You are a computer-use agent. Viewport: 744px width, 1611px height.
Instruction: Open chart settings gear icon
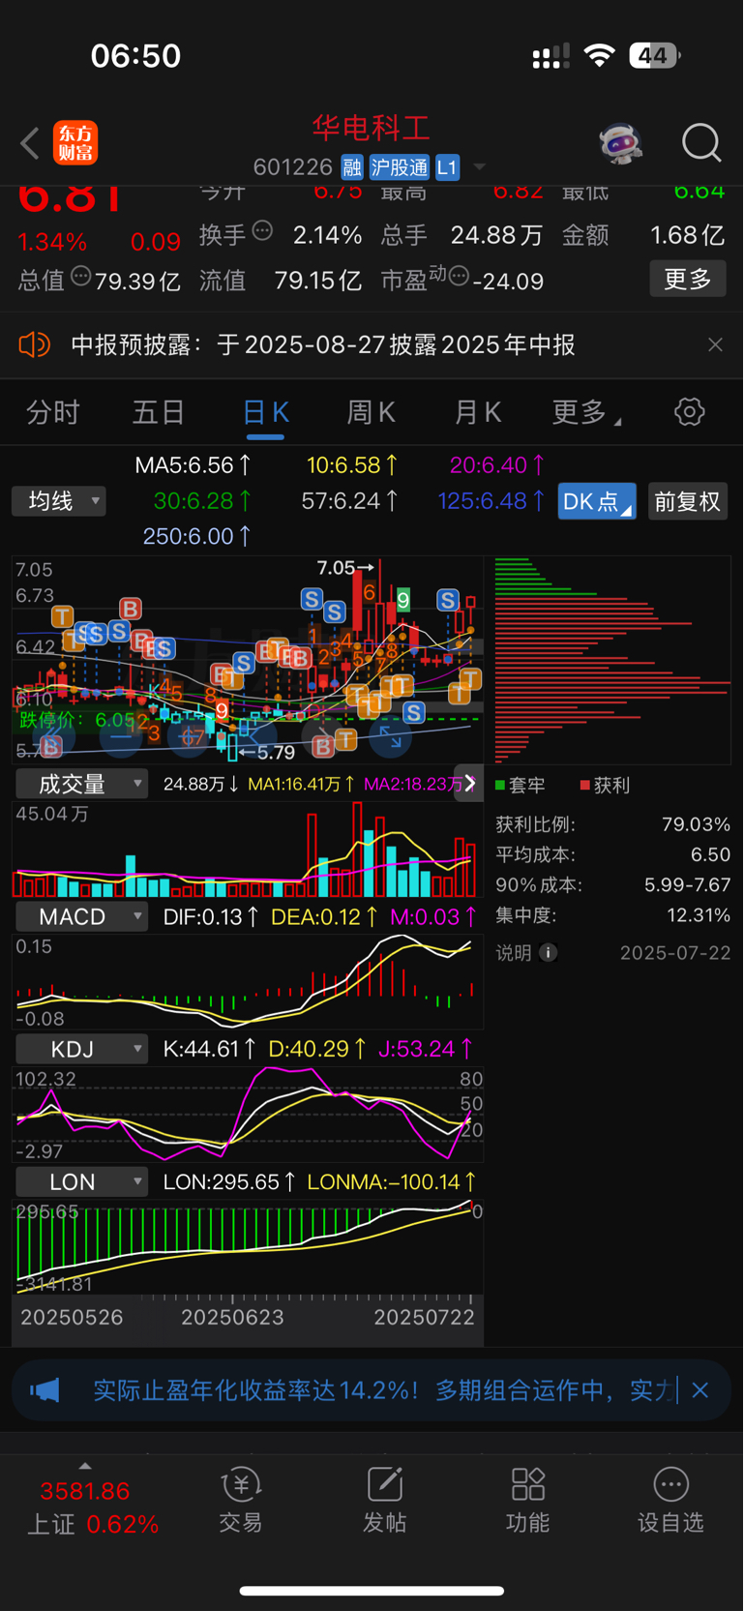689,412
